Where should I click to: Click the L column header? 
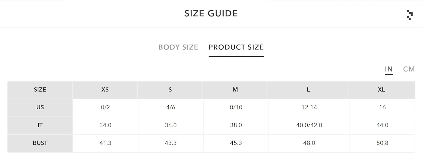pos(309,90)
